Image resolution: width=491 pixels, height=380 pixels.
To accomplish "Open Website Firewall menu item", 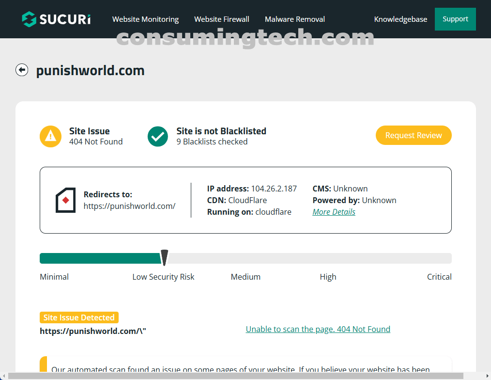I will pyautogui.click(x=222, y=19).
